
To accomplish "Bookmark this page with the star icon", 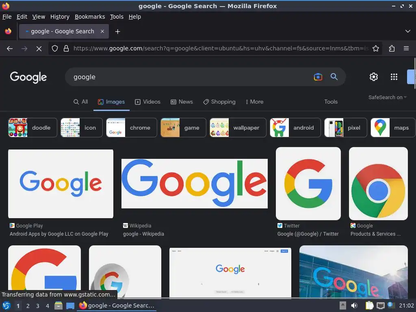I will [376, 49].
